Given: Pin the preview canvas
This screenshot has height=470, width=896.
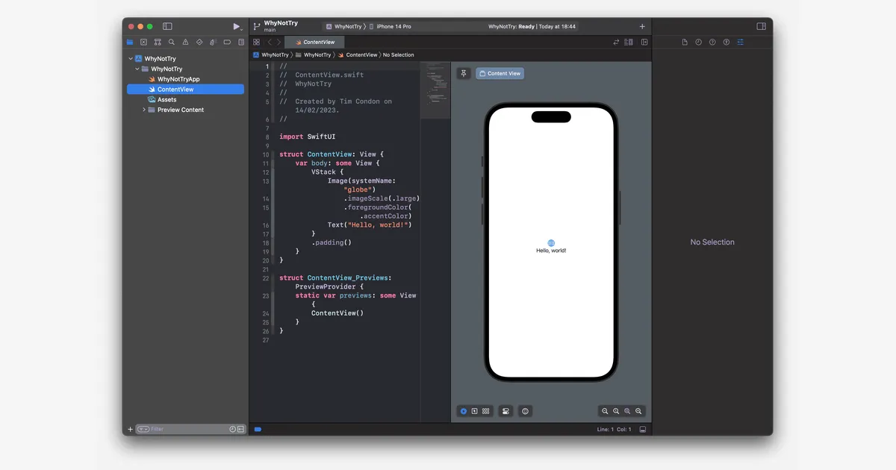Looking at the screenshot, I should pos(464,74).
